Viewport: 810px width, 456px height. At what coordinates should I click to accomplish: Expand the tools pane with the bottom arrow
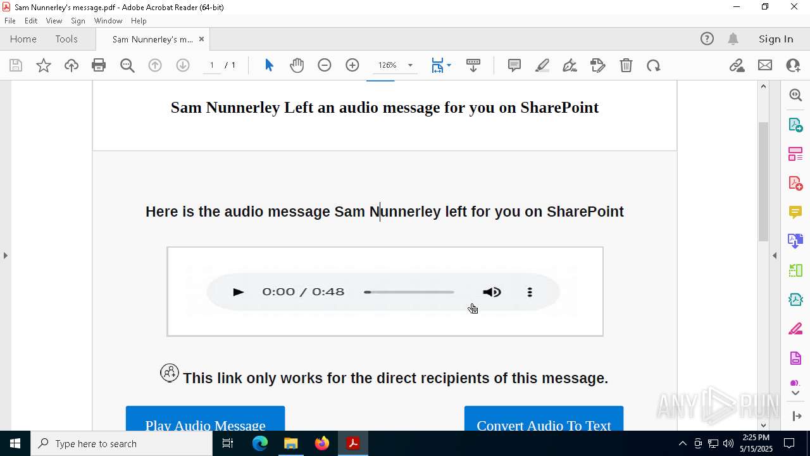tap(796, 415)
